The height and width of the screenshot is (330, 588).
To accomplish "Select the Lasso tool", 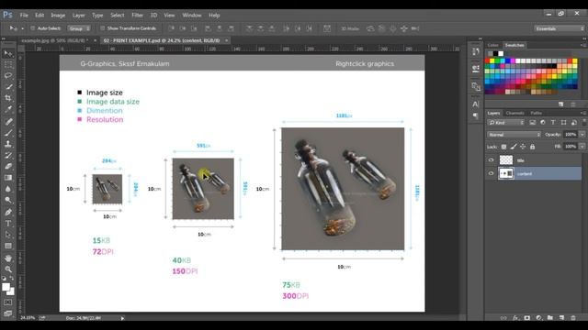I will [8, 75].
